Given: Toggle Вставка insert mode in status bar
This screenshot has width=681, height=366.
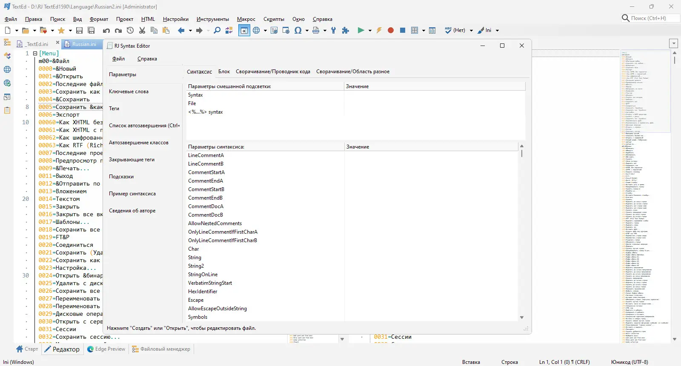Looking at the screenshot, I should pos(471,362).
